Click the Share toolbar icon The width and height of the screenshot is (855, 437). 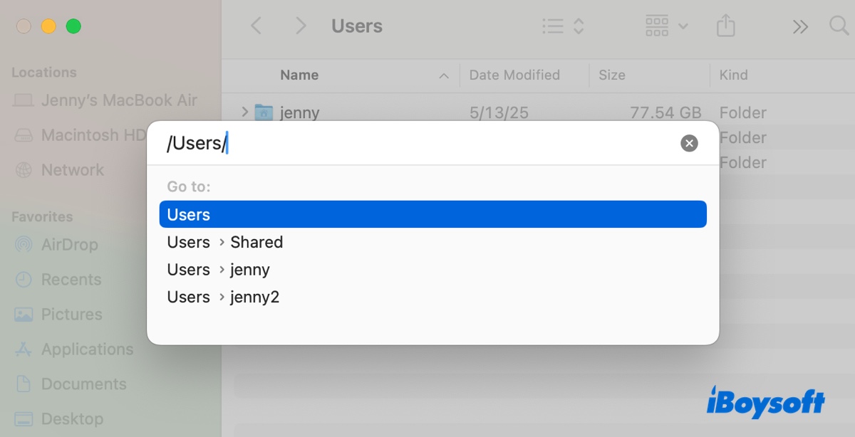pyautogui.click(x=725, y=26)
